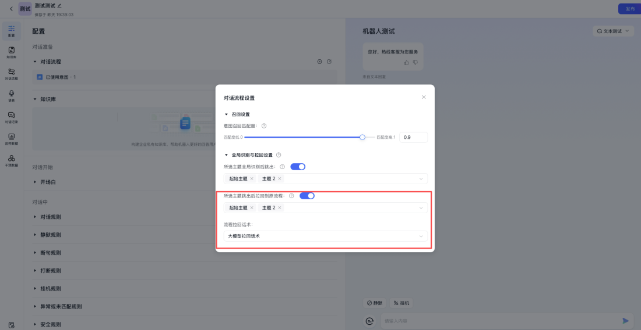Screen dimensions: 641x330
Task: Open the 配置 sidebar section
Action: point(12,31)
